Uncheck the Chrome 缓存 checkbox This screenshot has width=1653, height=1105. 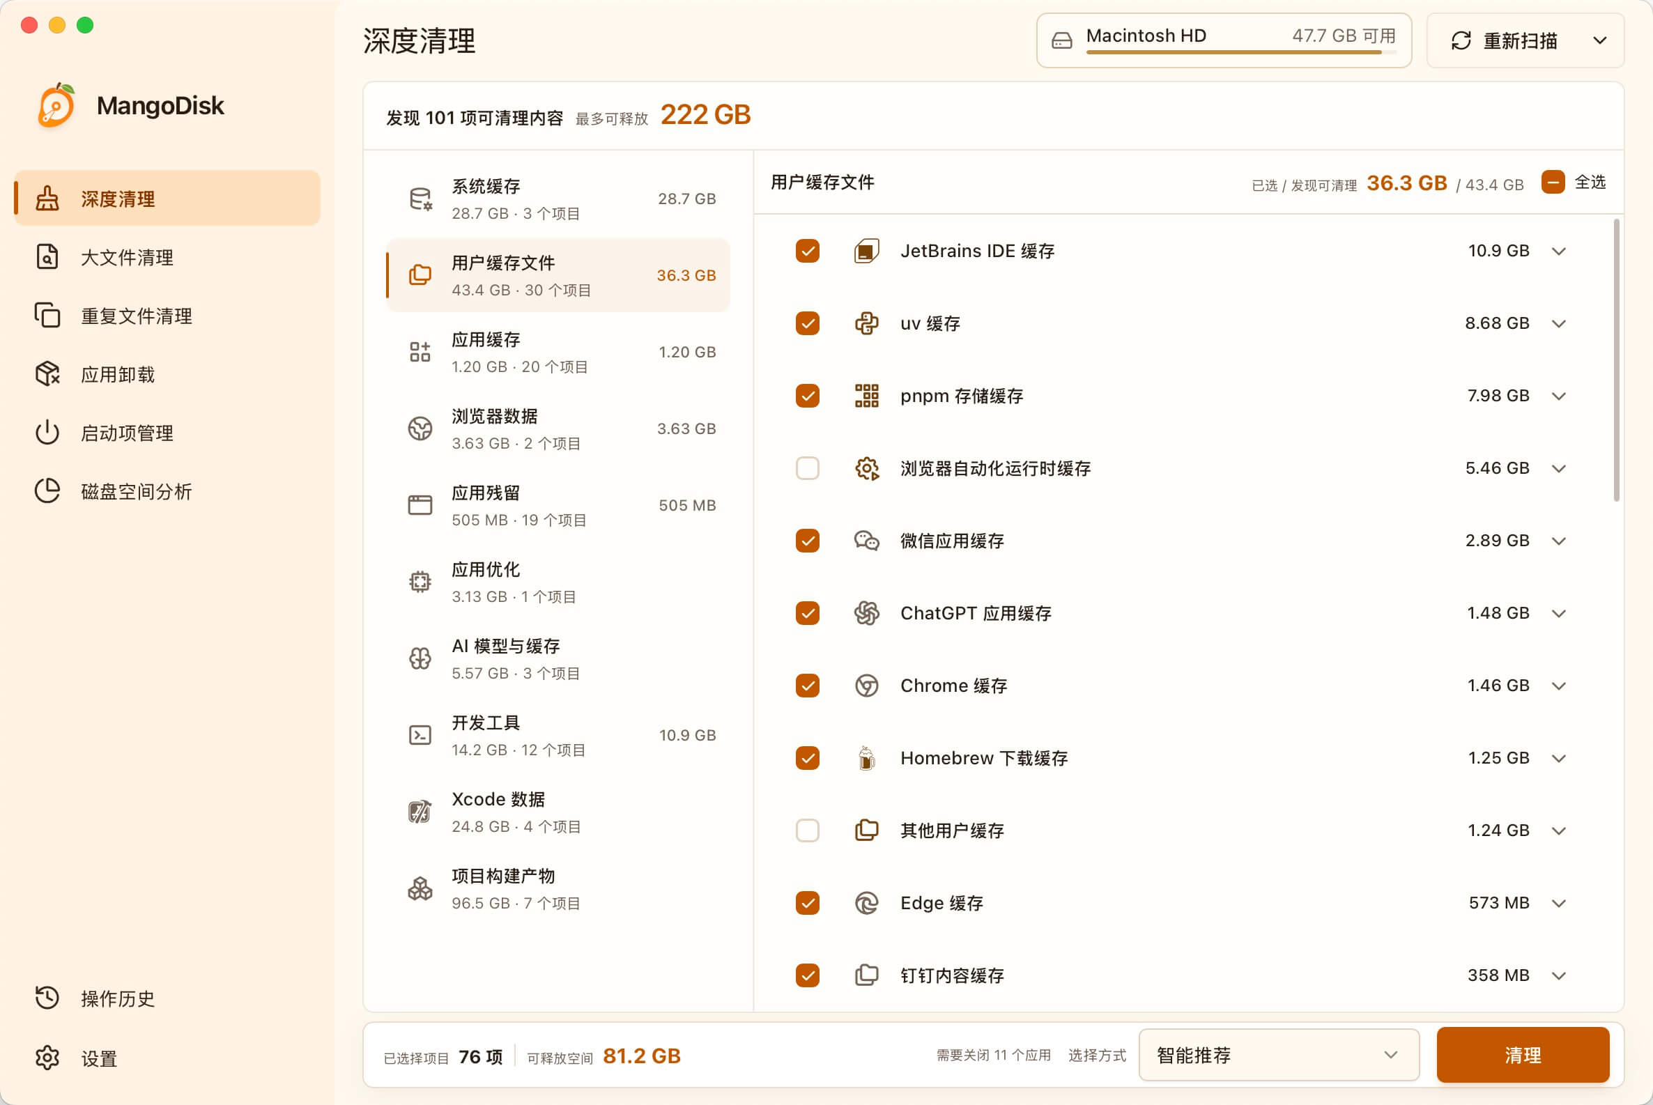807,686
